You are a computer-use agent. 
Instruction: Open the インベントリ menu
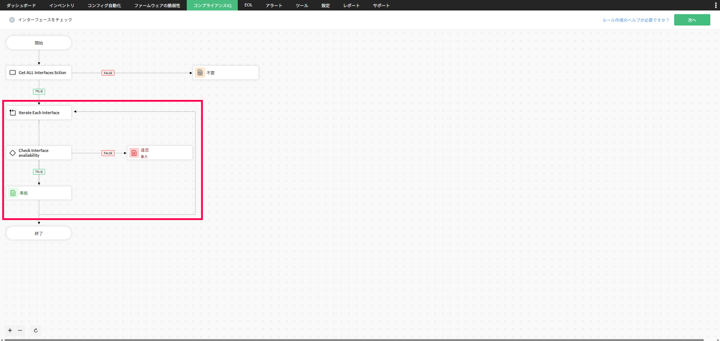(62, 5)
